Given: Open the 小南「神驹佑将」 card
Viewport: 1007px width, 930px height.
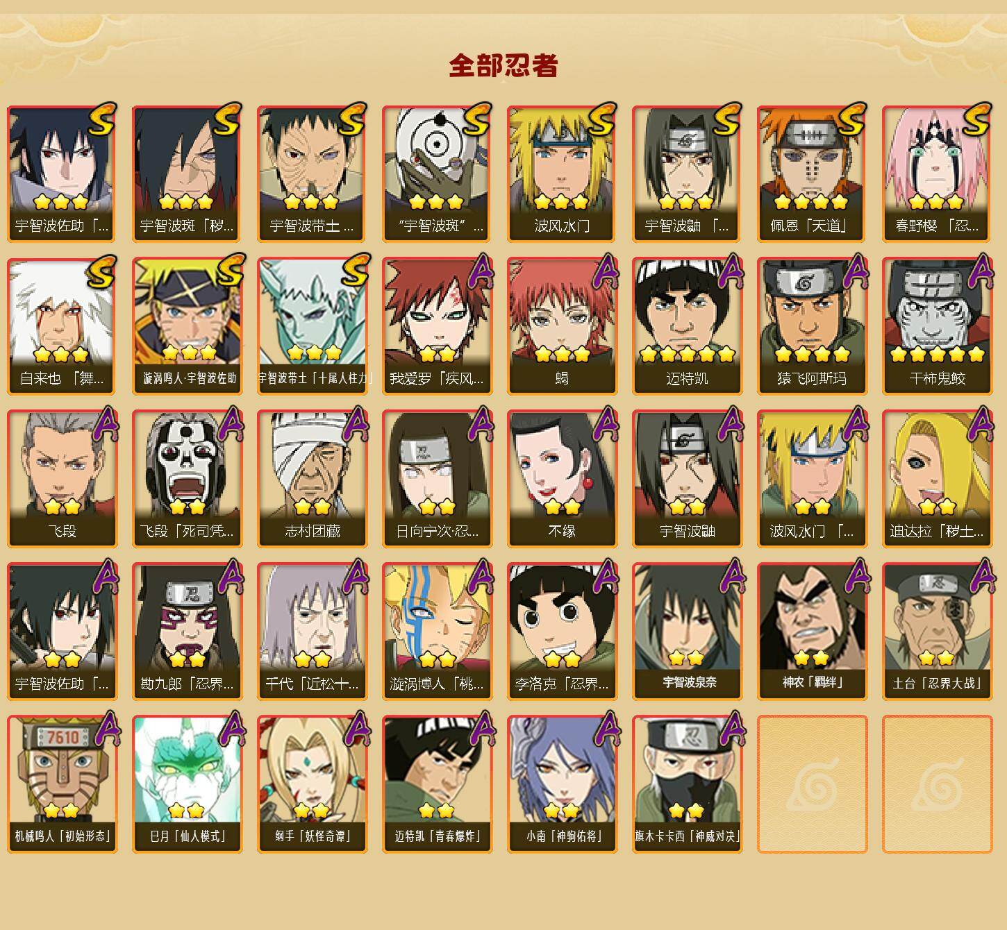Looking at the screenshot, I should click(x=562, y=784).
